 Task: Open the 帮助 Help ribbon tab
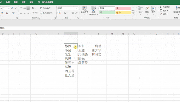coord(31,2)
